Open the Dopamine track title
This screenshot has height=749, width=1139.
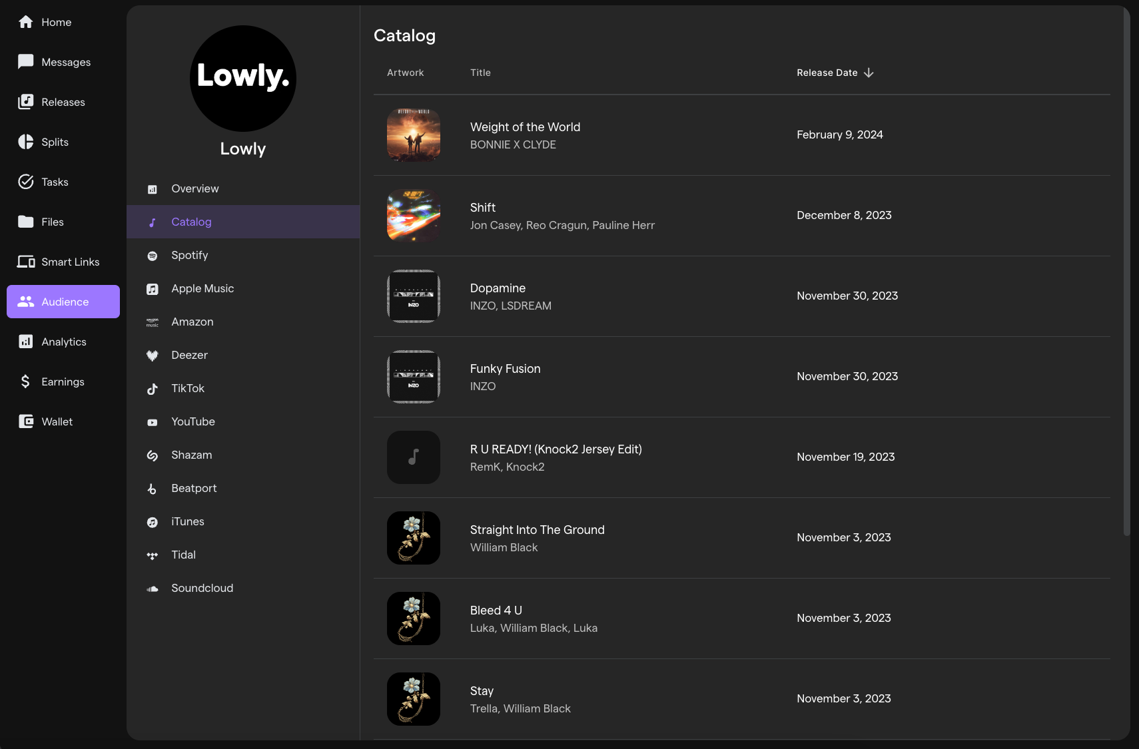pyautogui.click(x=498, y=288)
